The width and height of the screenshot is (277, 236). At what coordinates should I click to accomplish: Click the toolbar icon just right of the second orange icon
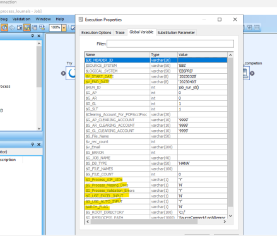click(x=35, y=28)
